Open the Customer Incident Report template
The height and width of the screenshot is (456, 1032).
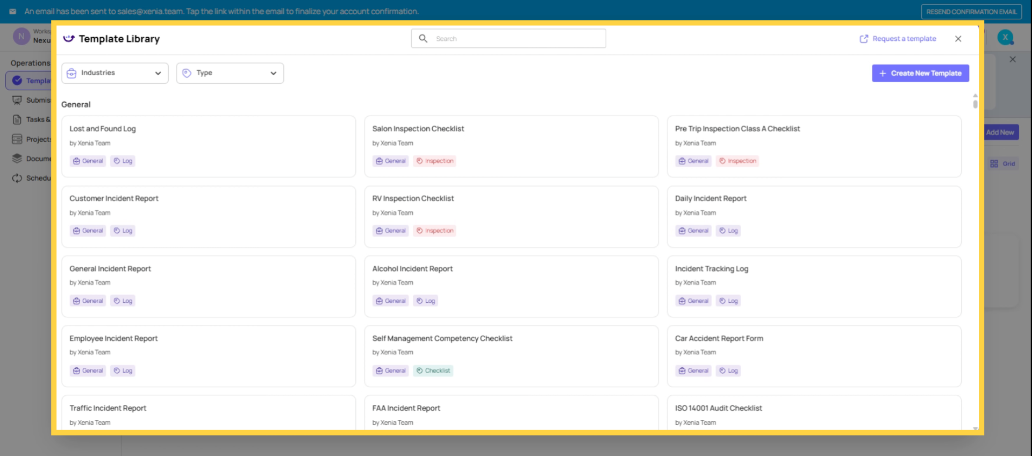209,216
